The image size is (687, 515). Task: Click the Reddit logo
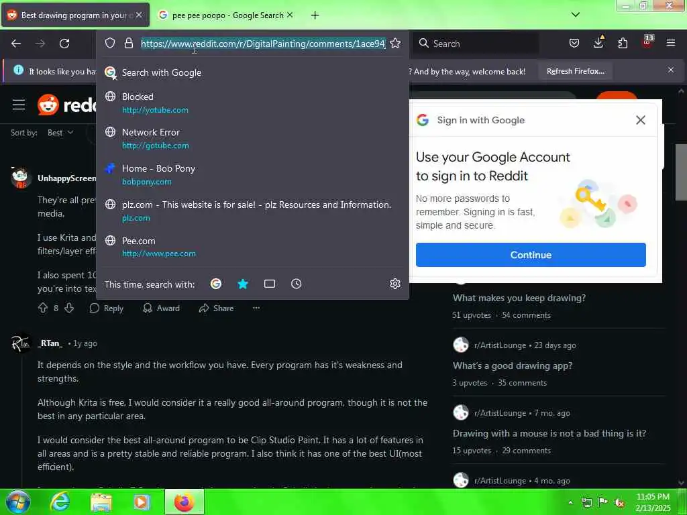[67, 105]
